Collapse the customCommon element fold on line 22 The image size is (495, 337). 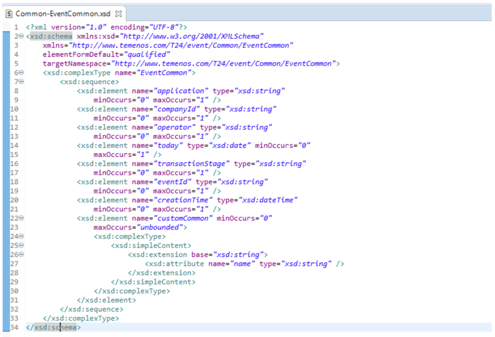[21, 218]
